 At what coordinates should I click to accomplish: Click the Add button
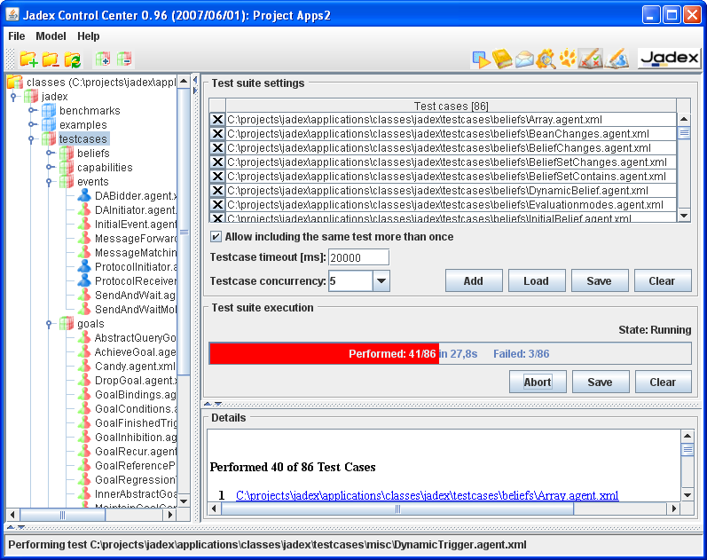(x=474, y=280)
